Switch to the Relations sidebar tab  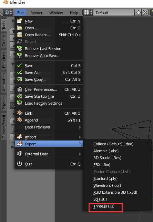(4, 60)
